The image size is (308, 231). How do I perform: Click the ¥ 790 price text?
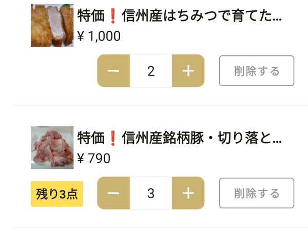pyautogui.click(x=93, y=158)
